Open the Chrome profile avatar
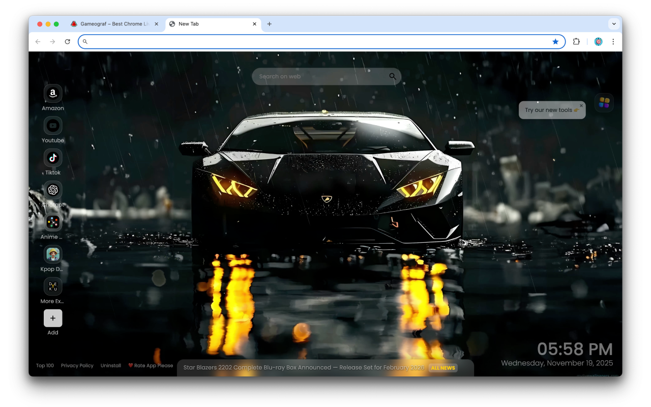 599,42
